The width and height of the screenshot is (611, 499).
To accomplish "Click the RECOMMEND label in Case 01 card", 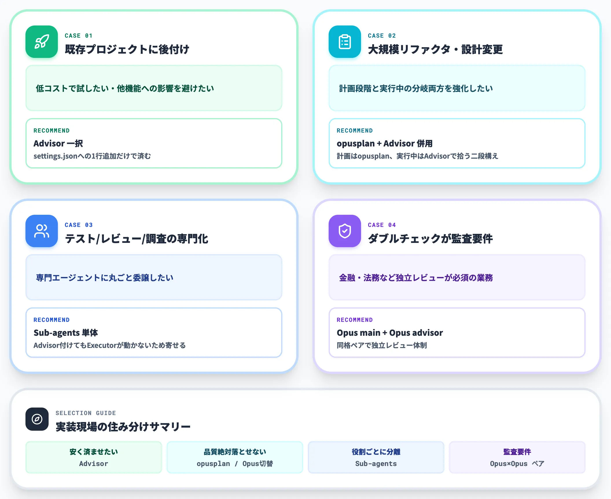I will pyautogui.click(x=51, y=131).
